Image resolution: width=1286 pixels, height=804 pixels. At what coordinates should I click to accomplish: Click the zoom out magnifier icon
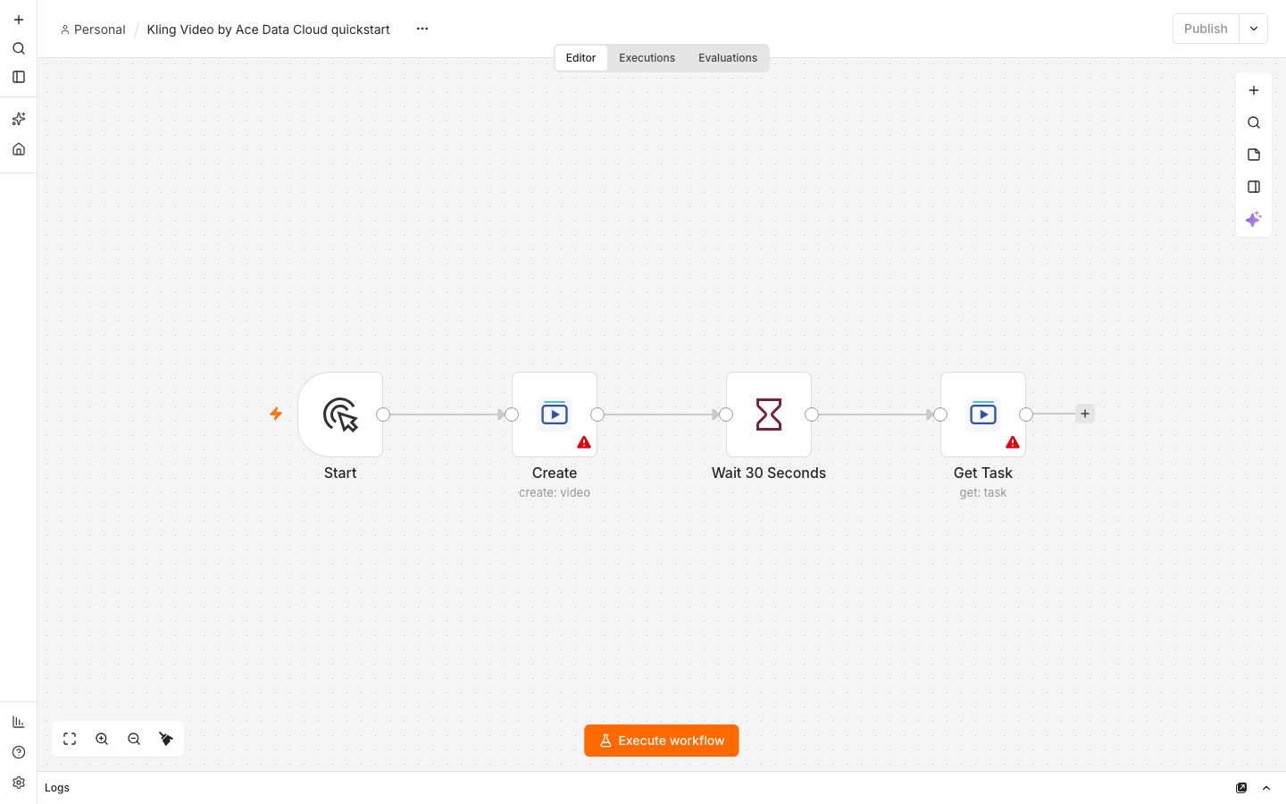pos(134,739)
